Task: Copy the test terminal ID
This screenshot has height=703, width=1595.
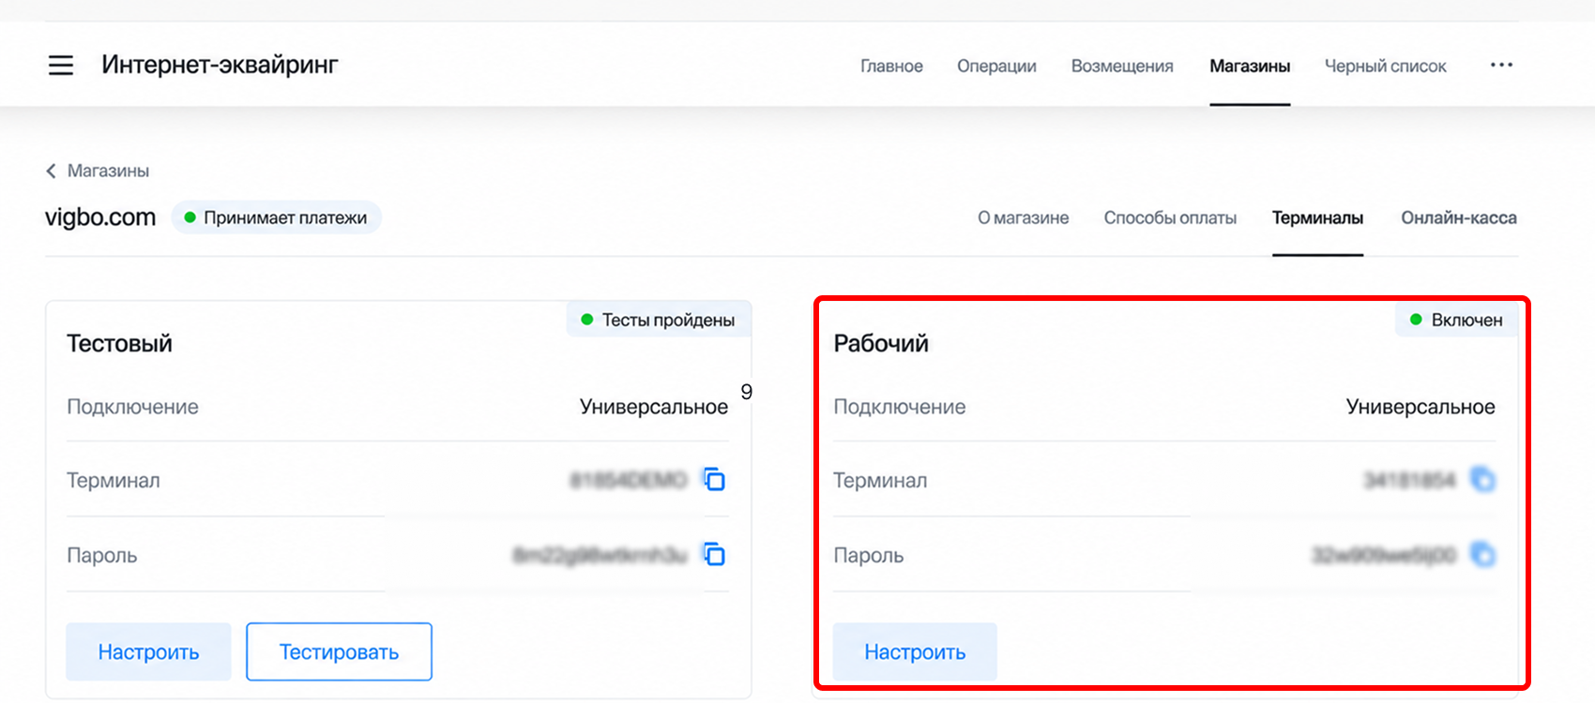Action: [x=714, y=480]
